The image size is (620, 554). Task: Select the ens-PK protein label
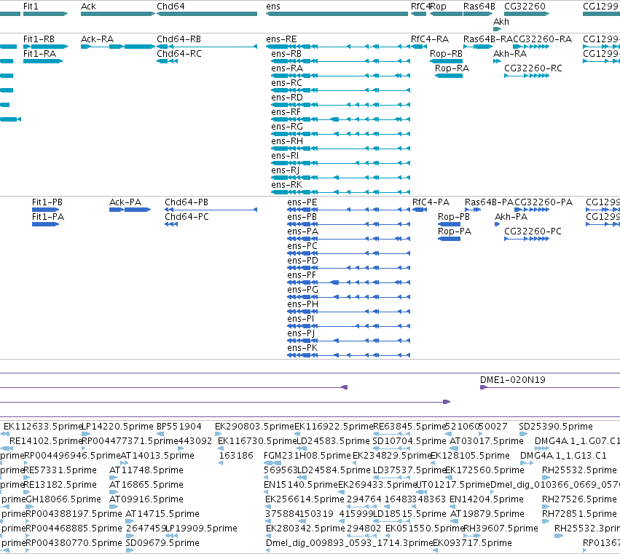tap(302, 348)
